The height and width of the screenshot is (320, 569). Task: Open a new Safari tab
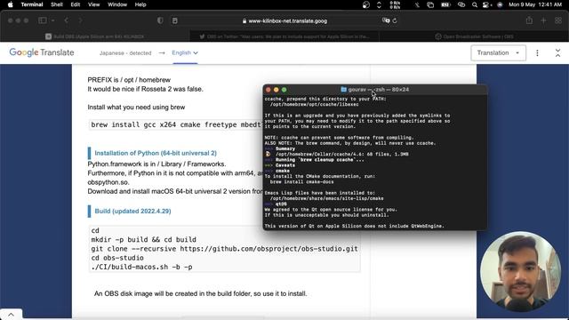coord(543,20)
